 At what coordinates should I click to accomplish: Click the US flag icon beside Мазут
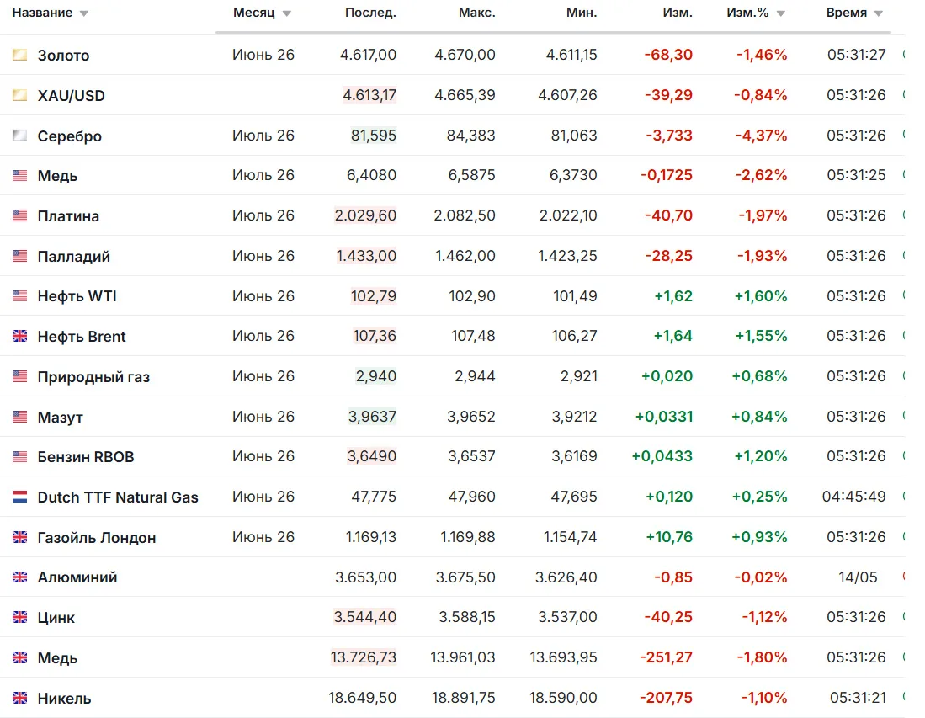(x=19, y=418)
